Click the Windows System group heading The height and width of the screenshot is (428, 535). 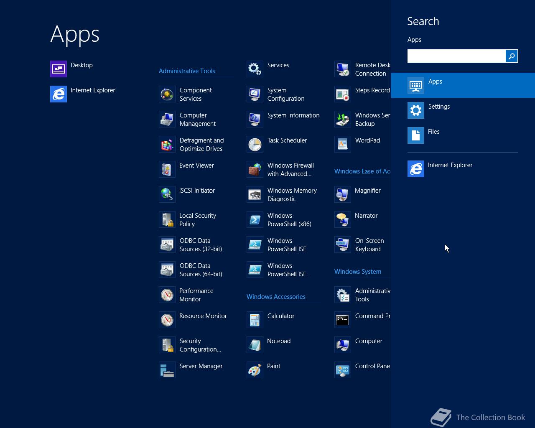(x=358, y=272)
